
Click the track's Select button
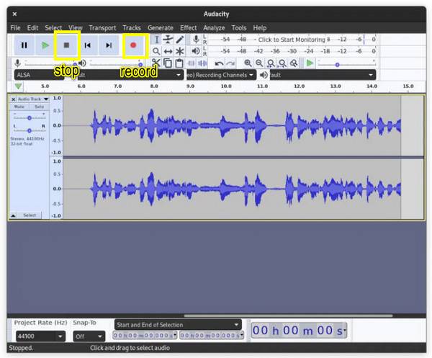click(30, 215)
